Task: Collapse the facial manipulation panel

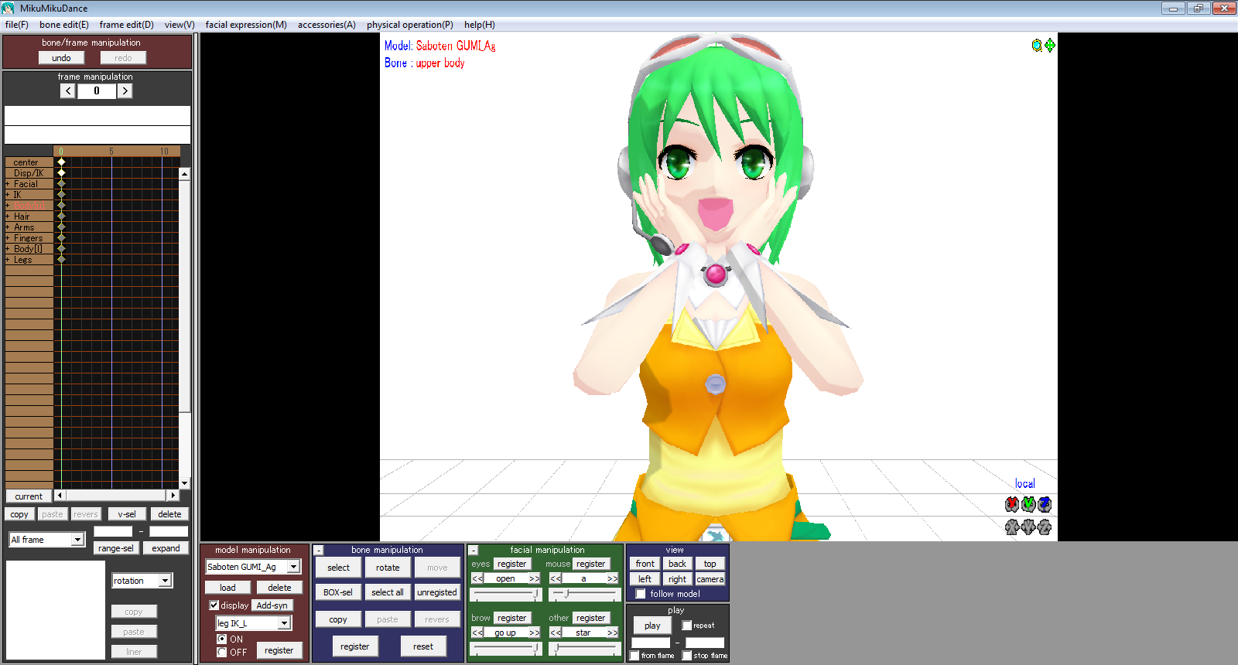Action: point(474,551)
